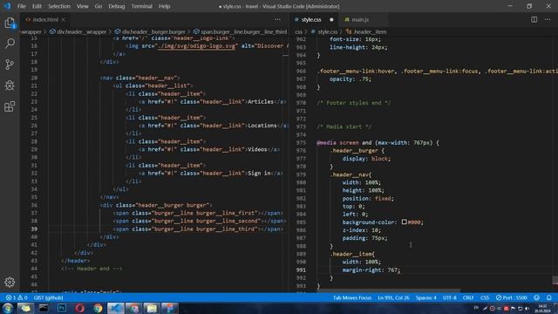Toggle Tab Moves Focus in status bar

coord(352,297)
